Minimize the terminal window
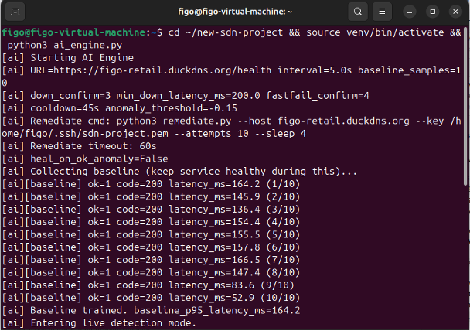This screenshot has height=331, width=470. [410, 12]
